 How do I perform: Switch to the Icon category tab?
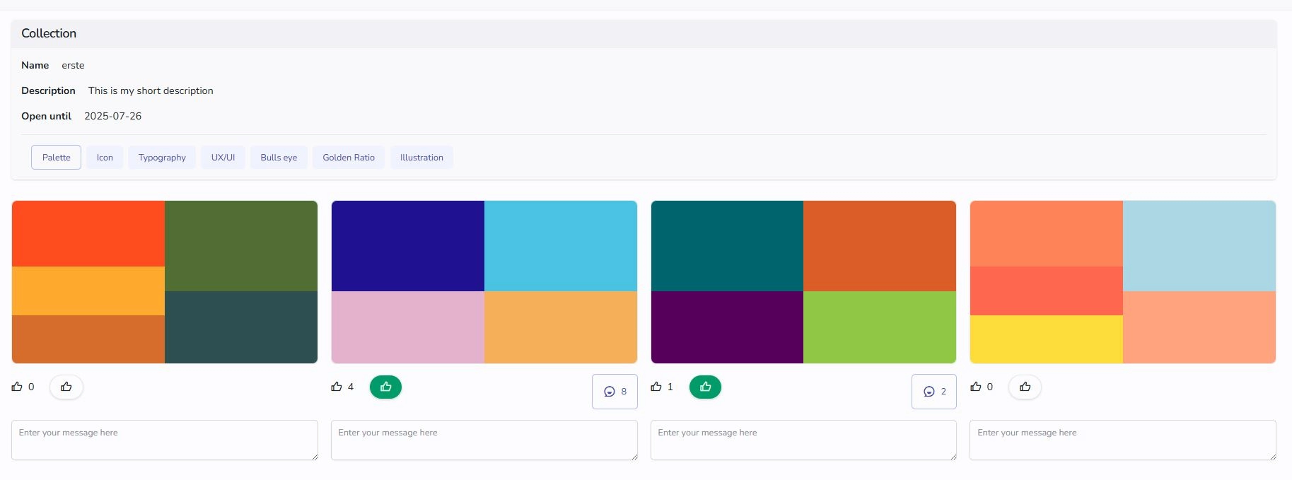click(105, 157)
